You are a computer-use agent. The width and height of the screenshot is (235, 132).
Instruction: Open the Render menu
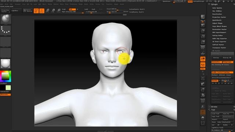click(x=80, y=4)
